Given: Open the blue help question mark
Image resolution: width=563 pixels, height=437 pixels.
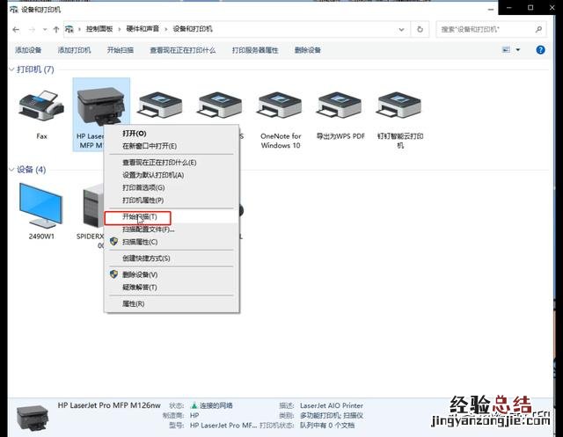Looking at the screenshot, I should 540,50.
